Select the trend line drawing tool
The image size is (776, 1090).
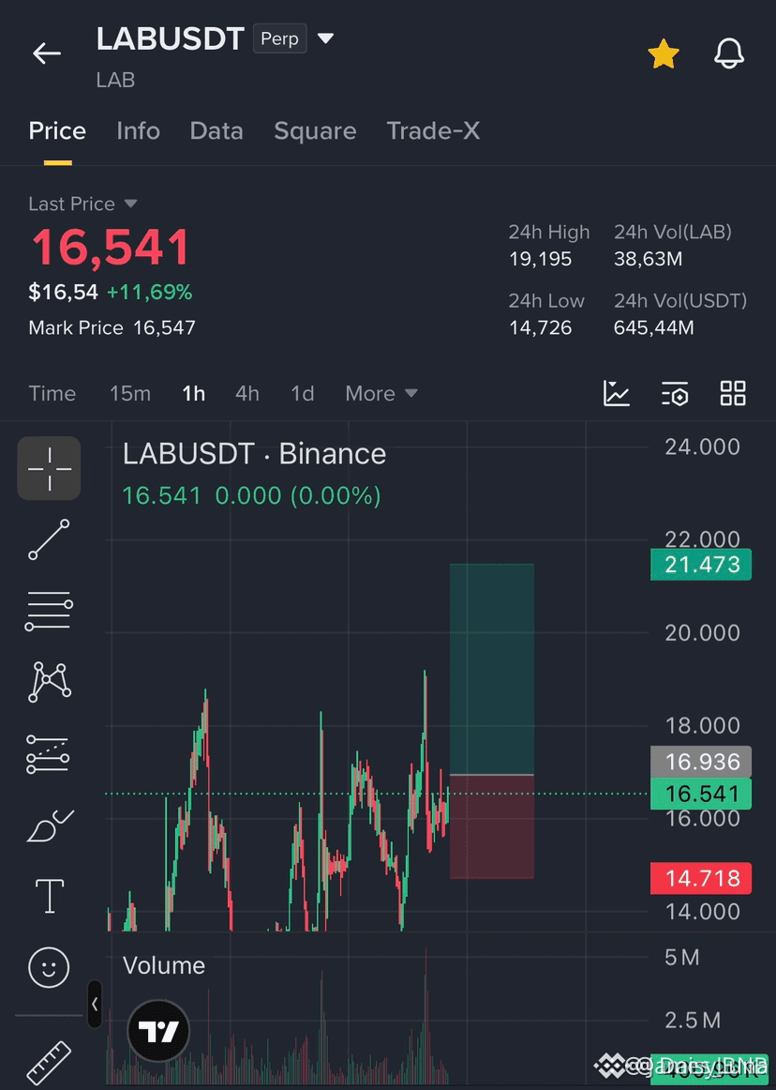click(49, 539)
